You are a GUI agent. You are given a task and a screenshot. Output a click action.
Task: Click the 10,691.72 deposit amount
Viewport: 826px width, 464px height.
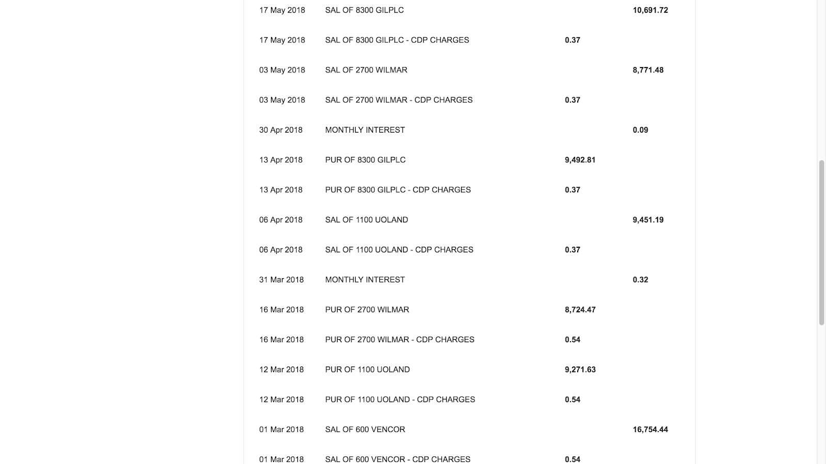650,10
